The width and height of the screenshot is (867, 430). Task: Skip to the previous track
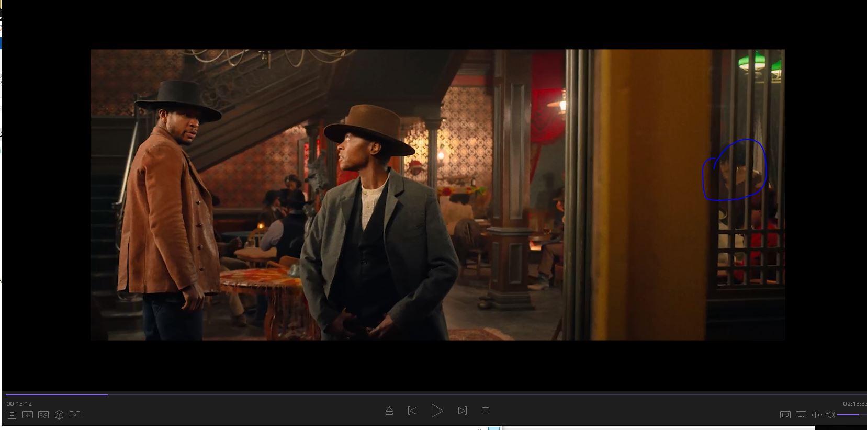[x=412, y=411]
